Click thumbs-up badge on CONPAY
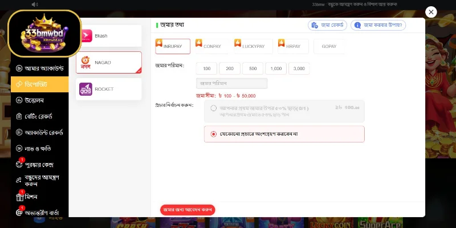 pyautogui.click(x=199, y=43)
